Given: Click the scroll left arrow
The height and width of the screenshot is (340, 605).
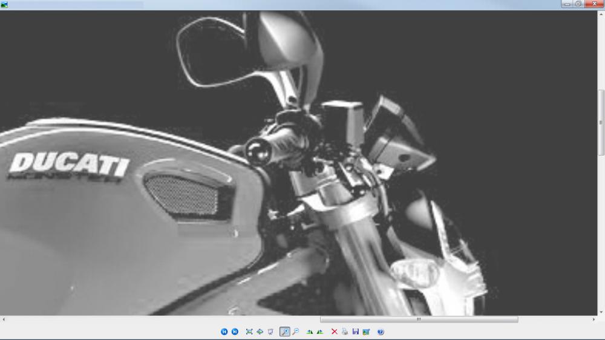Looking at the screenshot, I should pyautogui.click(x=4, y=319).
